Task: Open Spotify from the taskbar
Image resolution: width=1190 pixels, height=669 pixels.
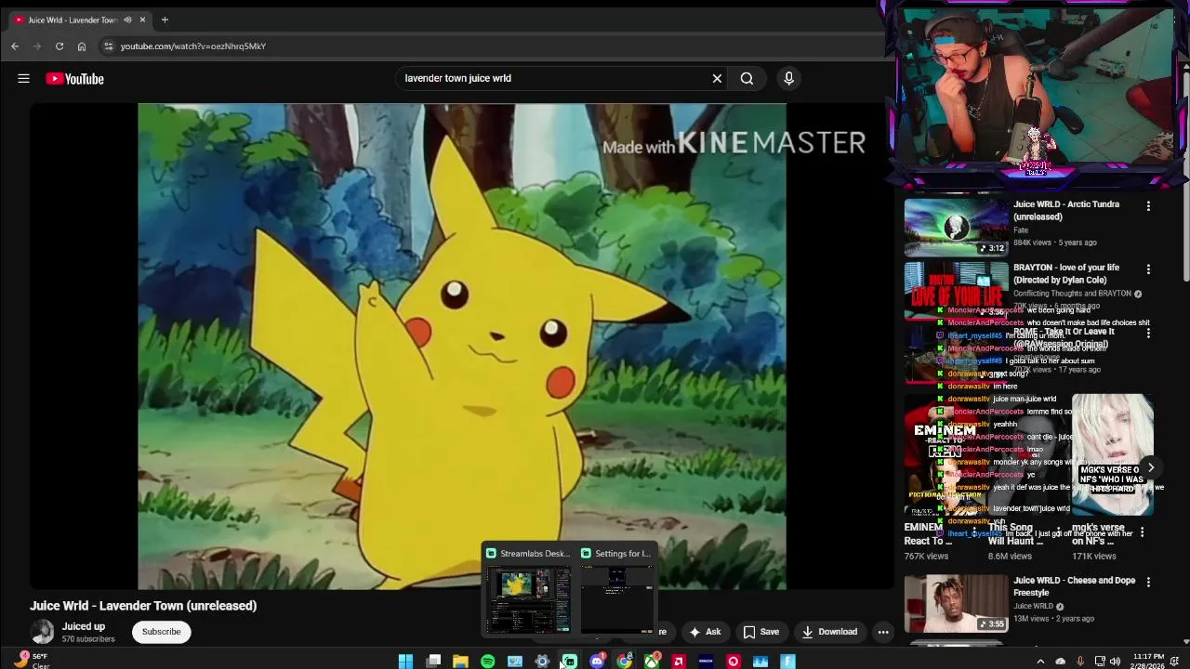Action: coord(487,662)
